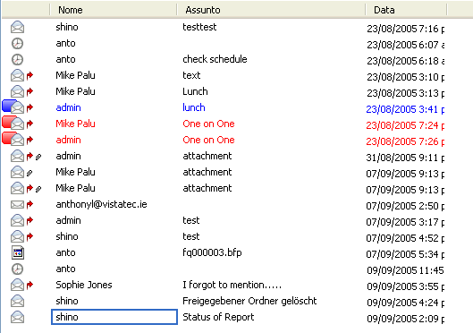Select the date '09/09/2005 11:45'

(405, 270)
